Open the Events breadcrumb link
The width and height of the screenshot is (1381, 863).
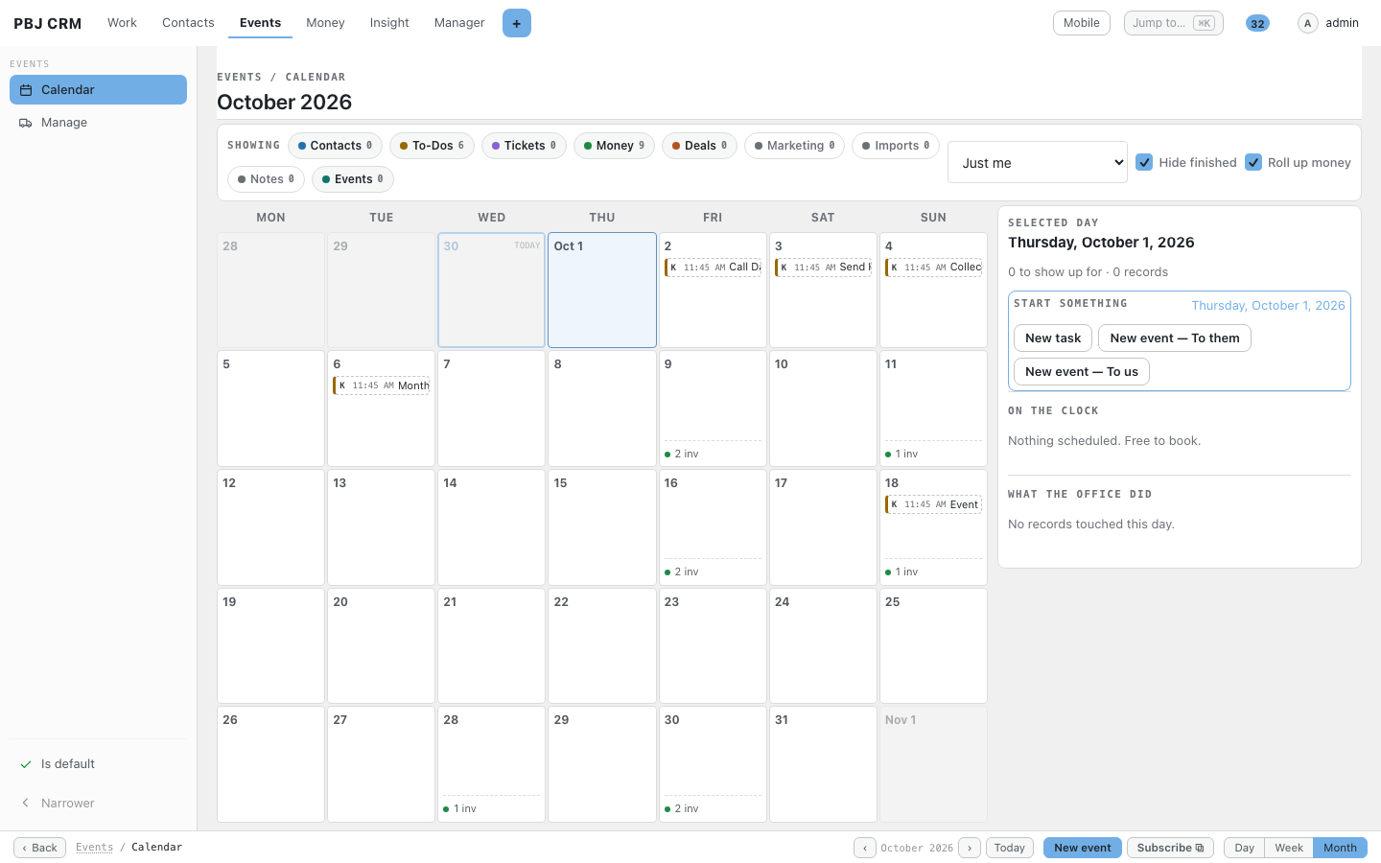click(x=94, y=848)
